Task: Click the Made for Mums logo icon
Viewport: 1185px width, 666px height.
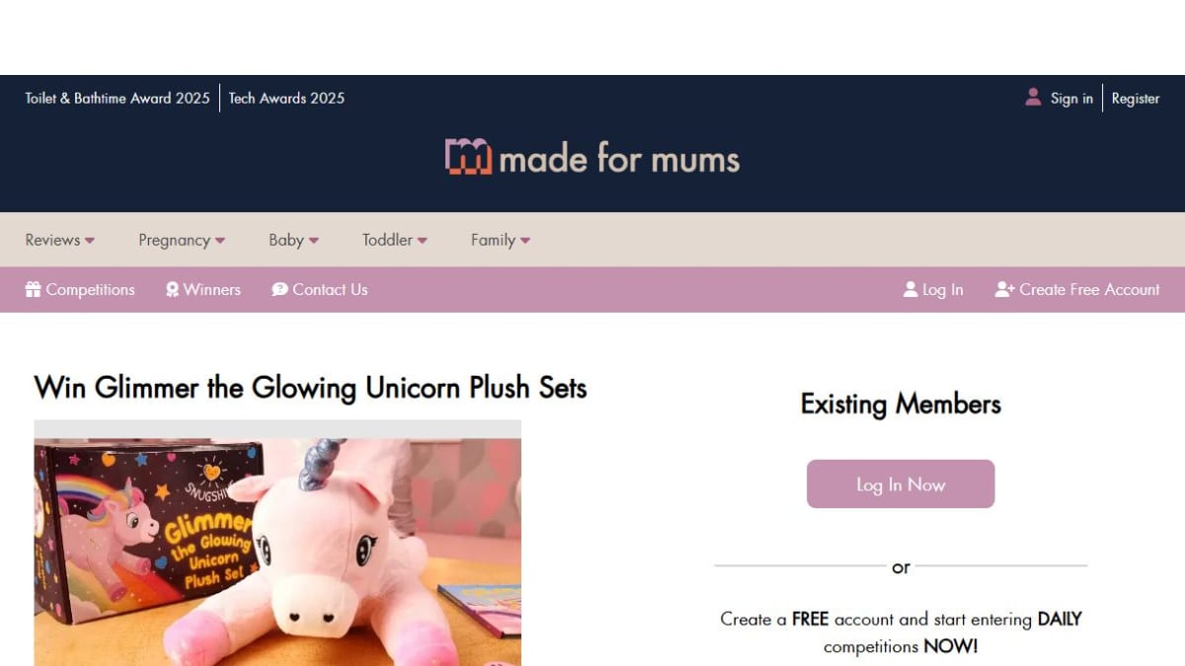Action: coord(468,157)
